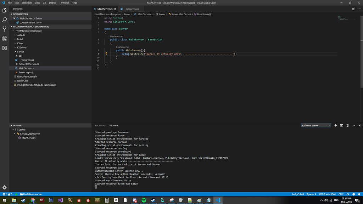Image resolution: width=363 pixels, height=204 pixels.
Task: Click the lightbulb code action on line 9
Action: (x=106, y=53)
